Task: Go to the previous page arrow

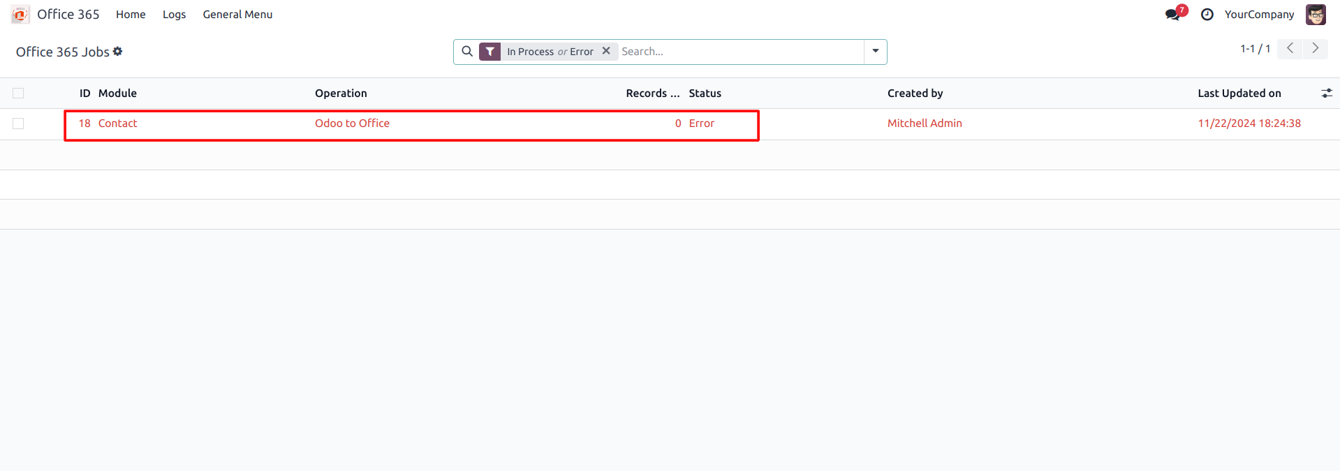Action: (1290, 49)
